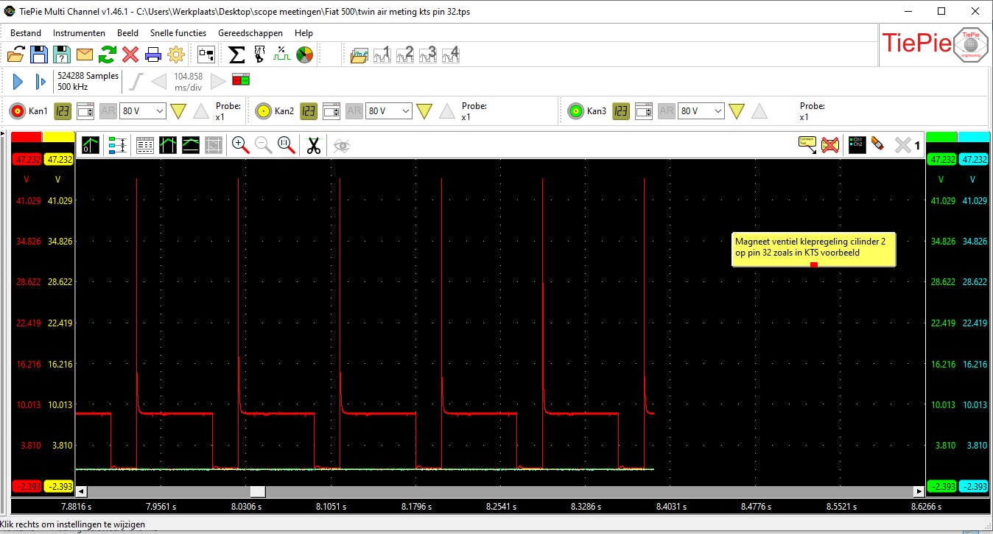
Task: Open the Instrumenten menu
Action: tap(79, 33)
